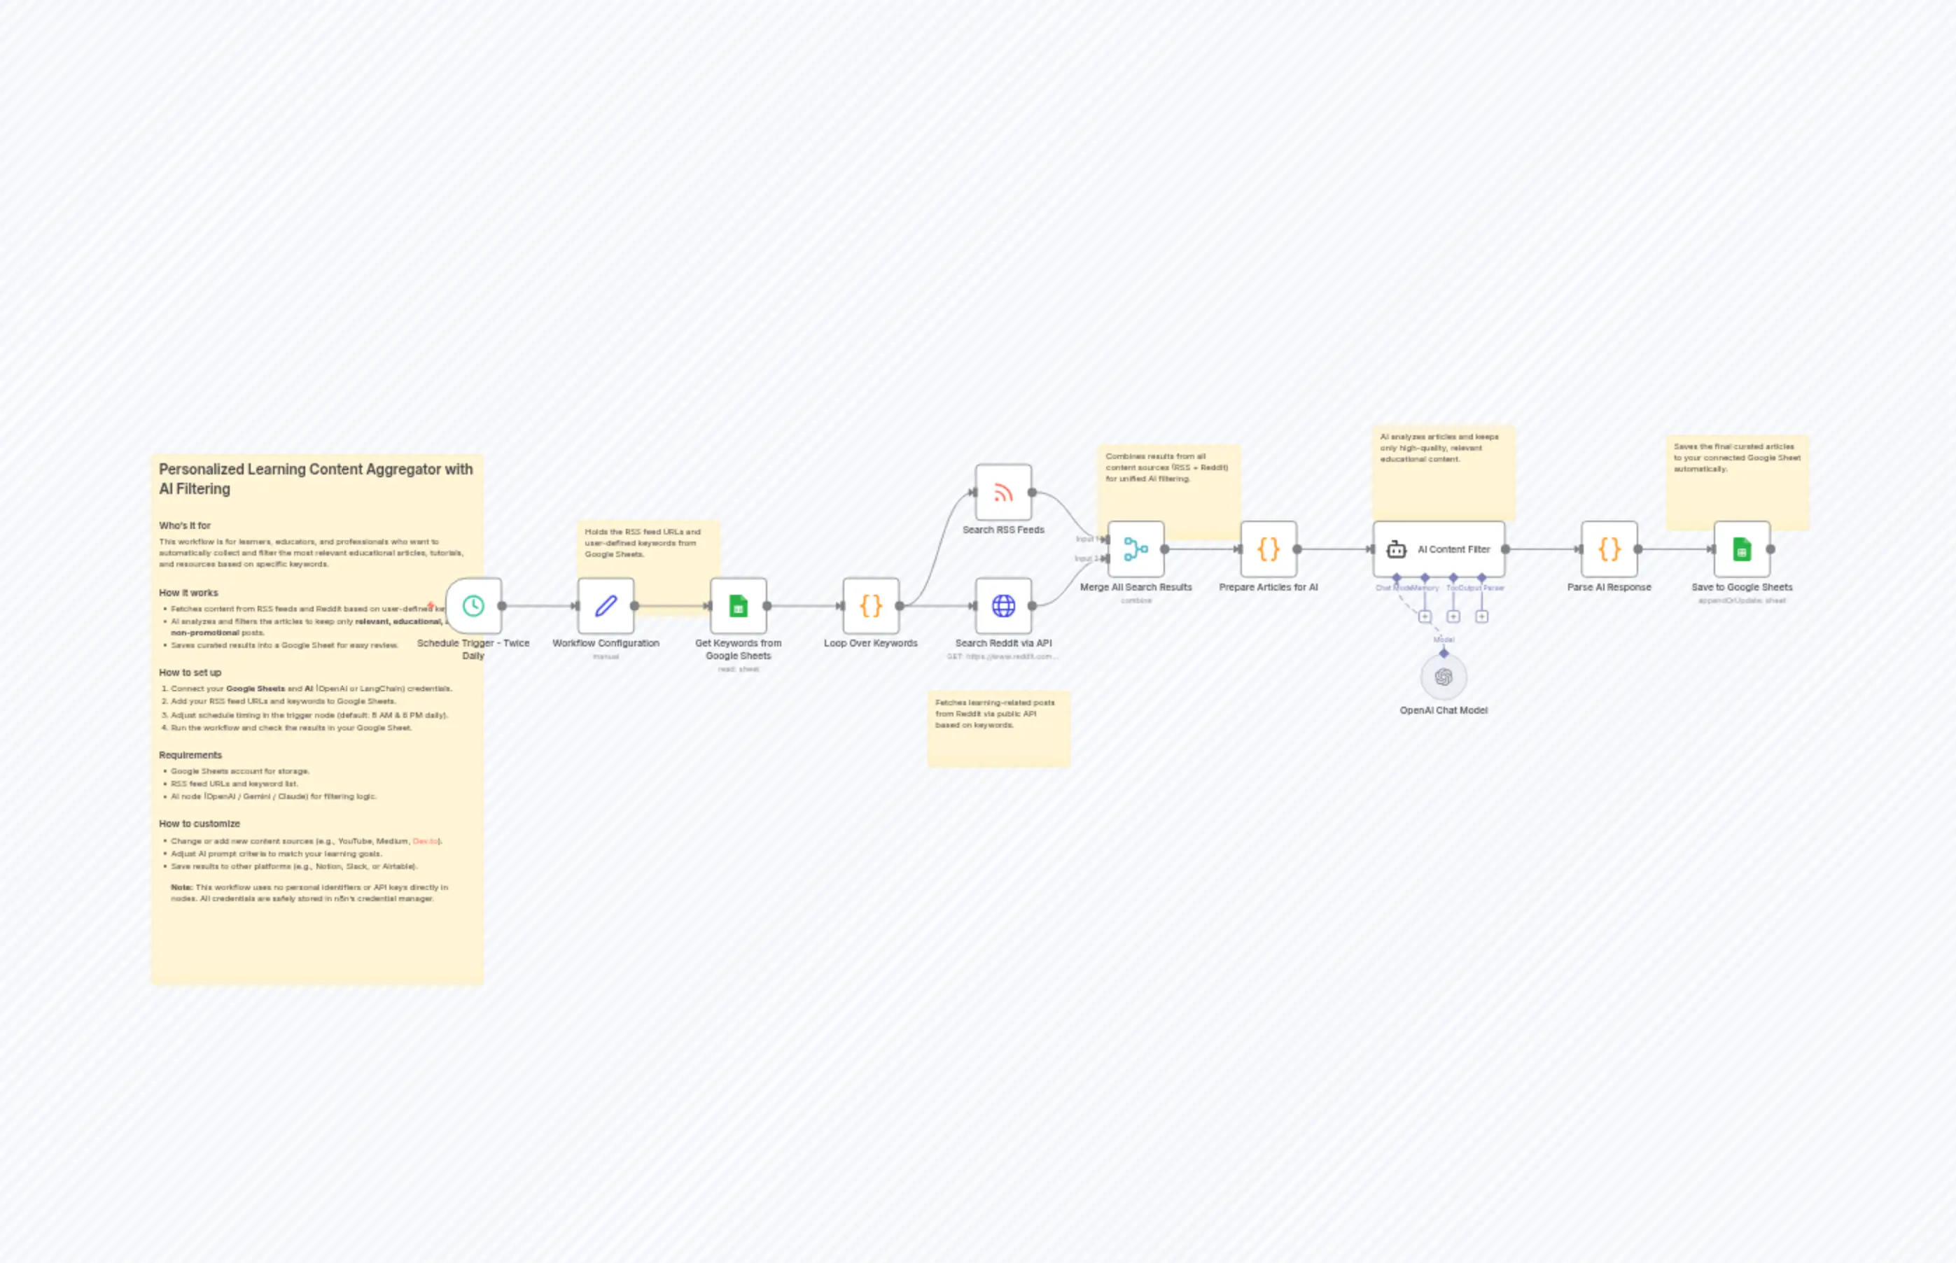Select the Save to Google Sheets node
This screenshot has width=1956, height=1263.
(x=1742, y=549)
